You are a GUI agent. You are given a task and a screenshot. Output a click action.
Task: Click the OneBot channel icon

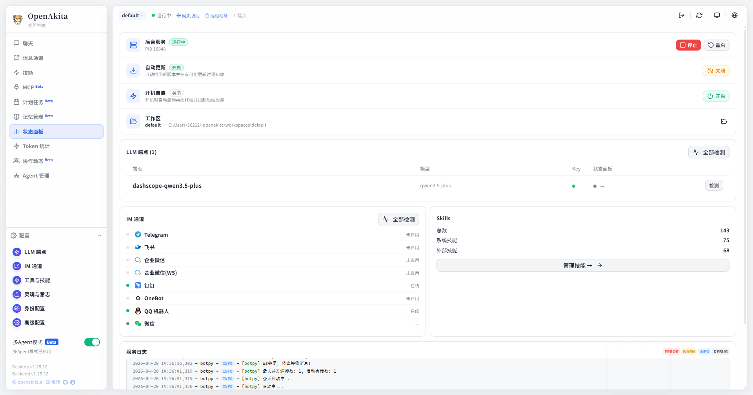pyautogui.click(x=138, y=298)
